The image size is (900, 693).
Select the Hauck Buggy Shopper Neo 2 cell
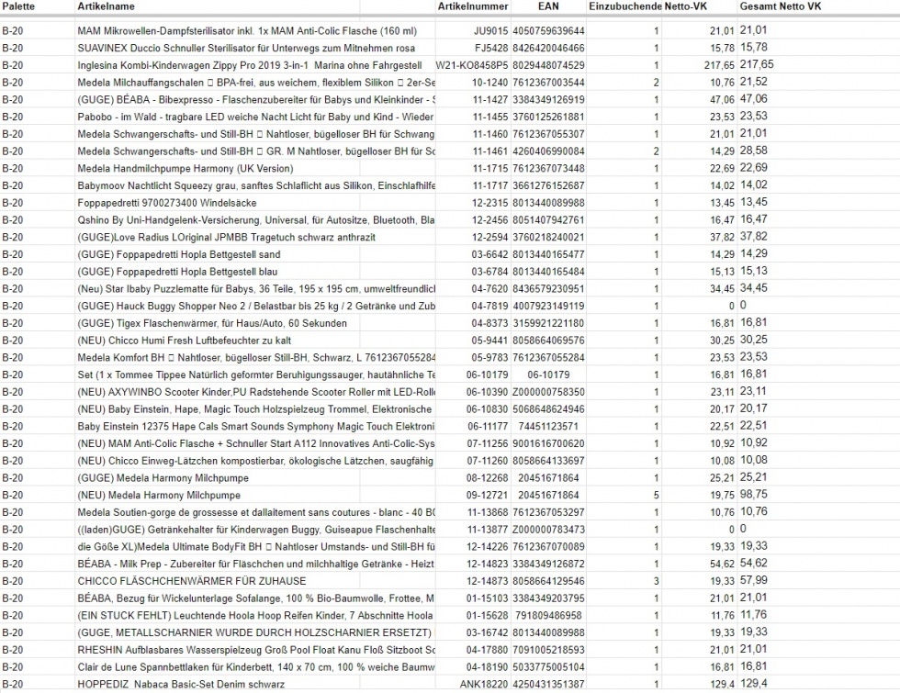[x=256, y=307]
